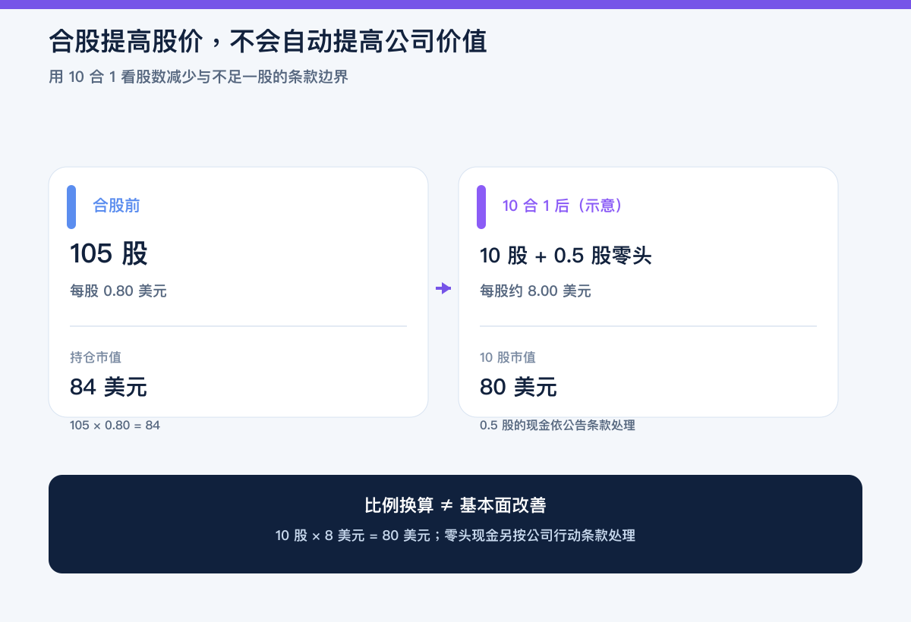The image size is (911, 622).
Task: Click the 合股前 card label
Action: [116, 206]
